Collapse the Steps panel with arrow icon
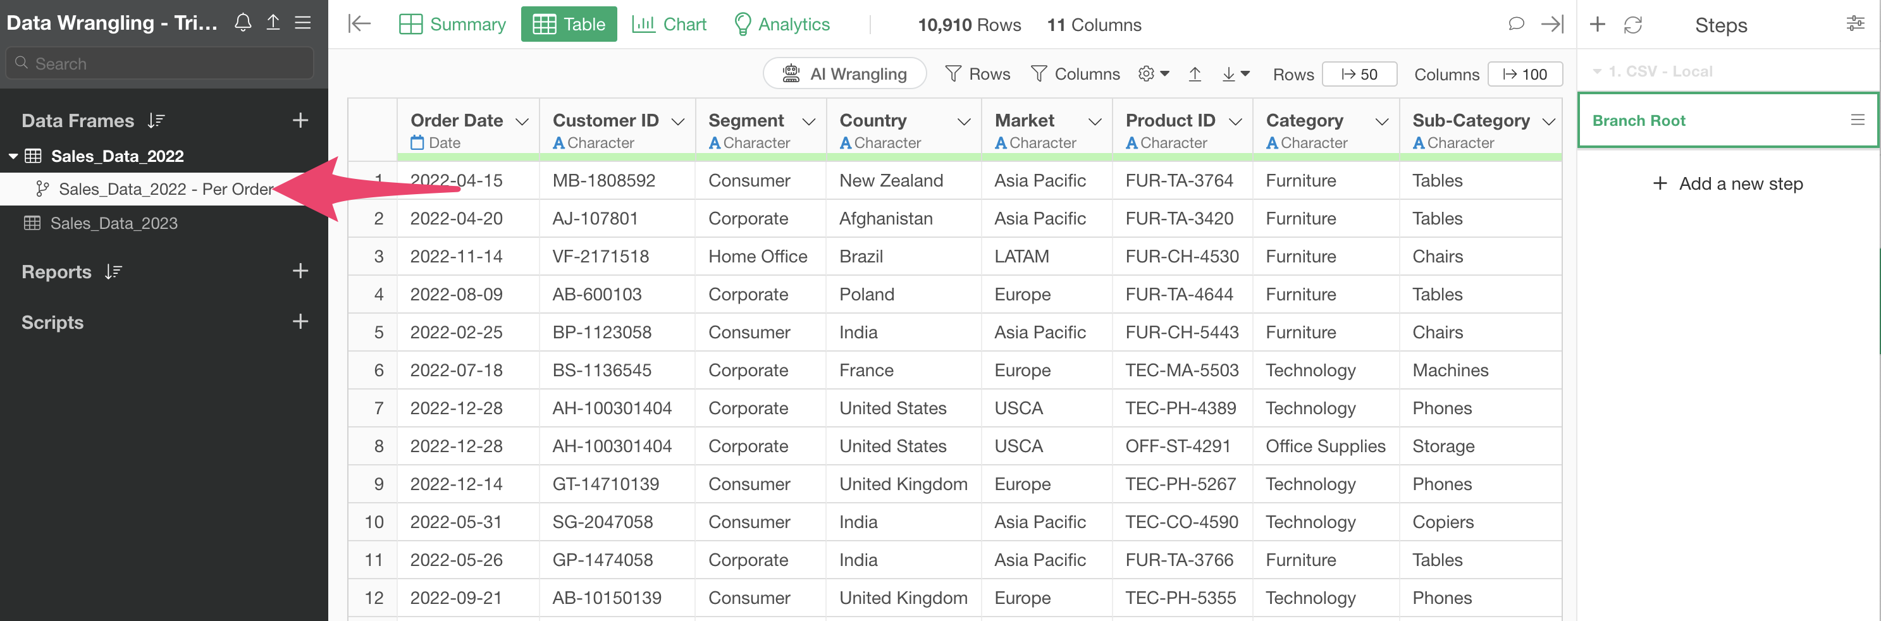 click(x=1552, y=24)
